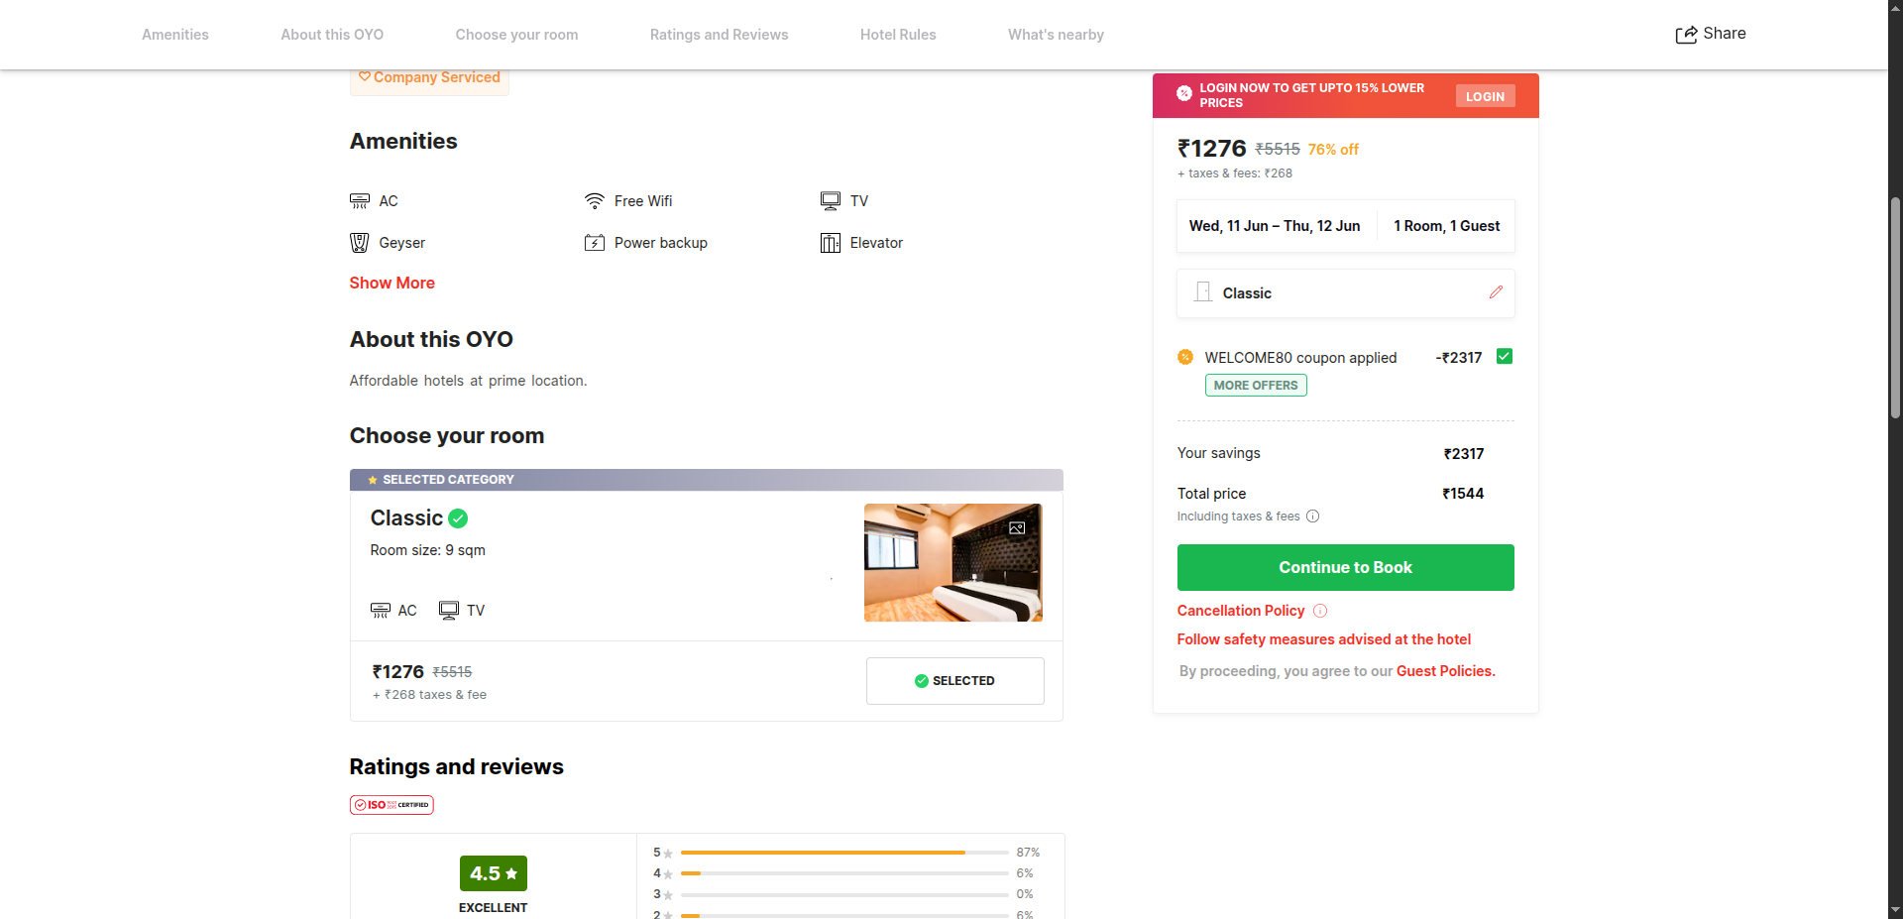The image size is (1903, 919).
Task: Click the info icon next to Cancellation Policy
Action: tap(1320, 611)
